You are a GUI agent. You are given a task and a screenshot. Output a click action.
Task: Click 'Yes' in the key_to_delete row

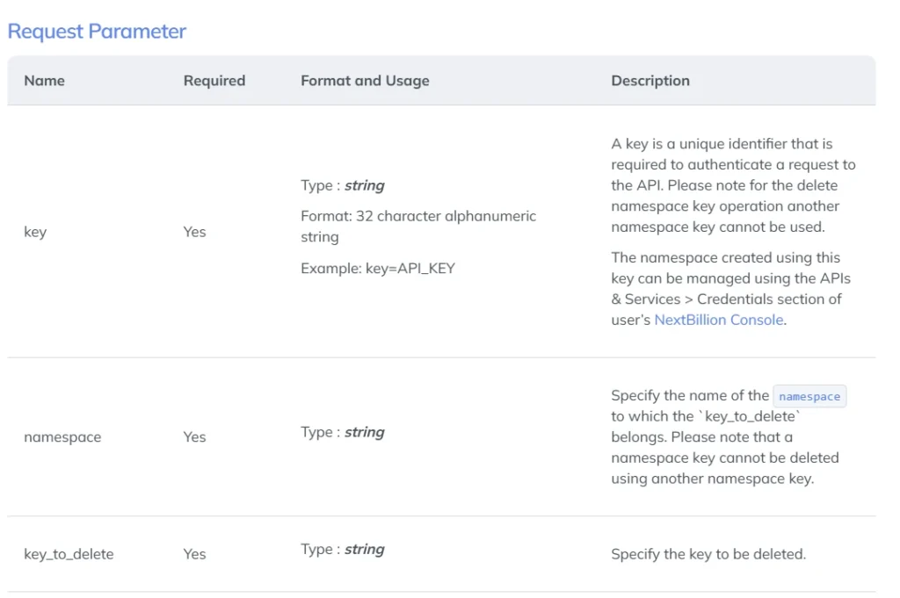tap(194, 554)
